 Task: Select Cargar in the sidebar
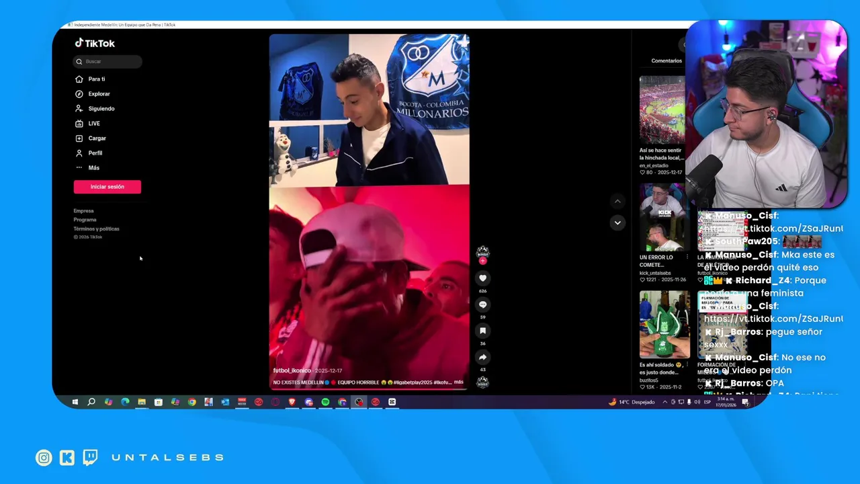pyautogui.click(x=91, y=138)
